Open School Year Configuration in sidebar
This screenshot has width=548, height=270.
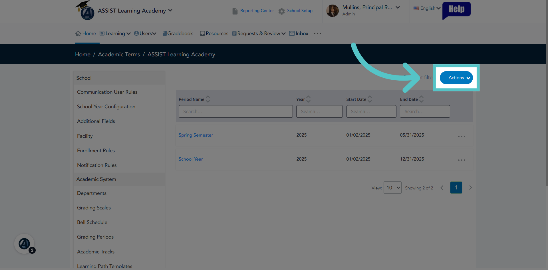(x=106, y=107)
